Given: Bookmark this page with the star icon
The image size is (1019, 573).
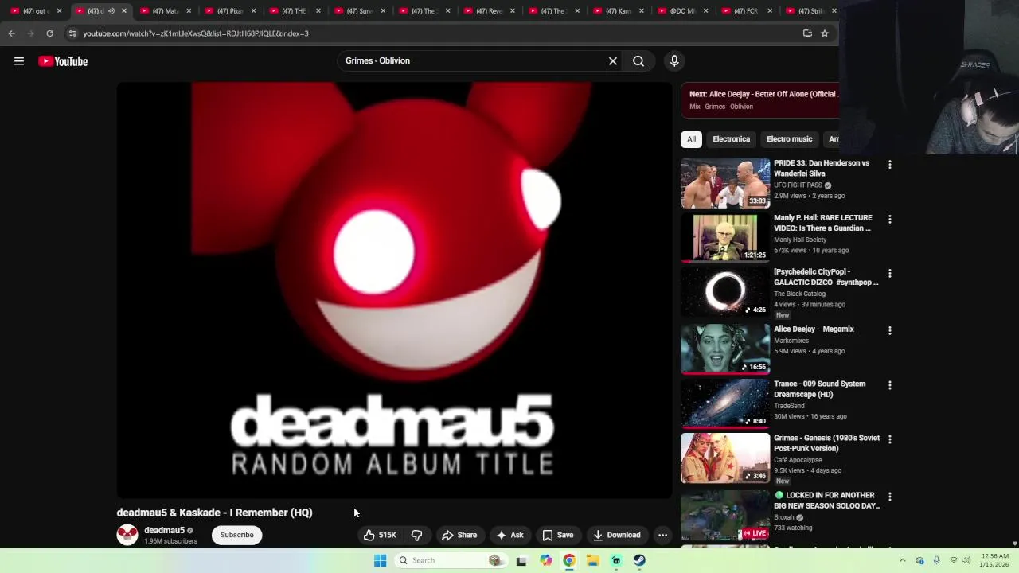Looking at the screenshot, I should [x=825, y=33].
